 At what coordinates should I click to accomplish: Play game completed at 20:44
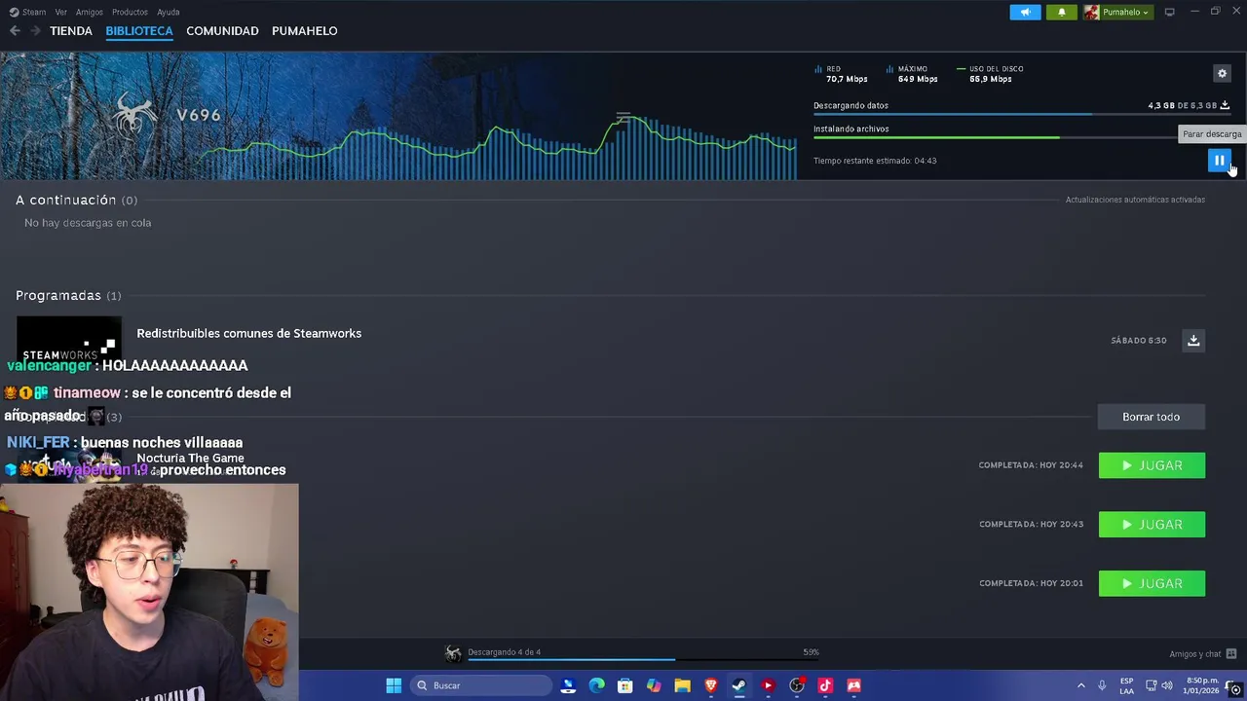point(1152,465)
